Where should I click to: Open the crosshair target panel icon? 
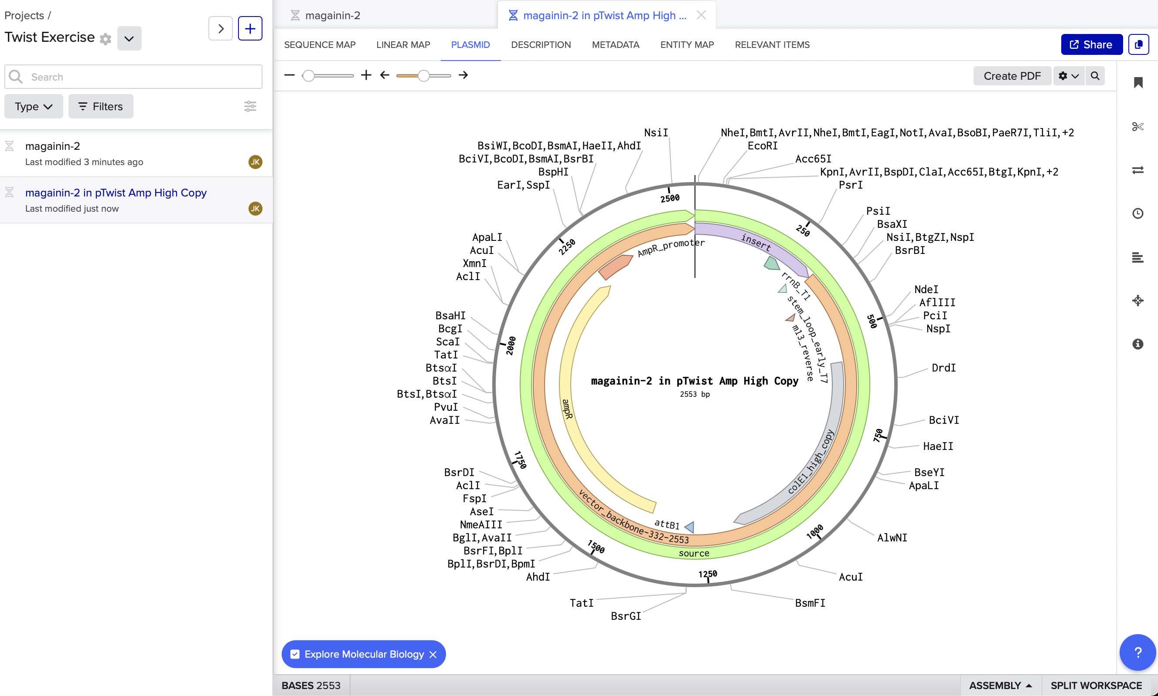coord(1138,301)
